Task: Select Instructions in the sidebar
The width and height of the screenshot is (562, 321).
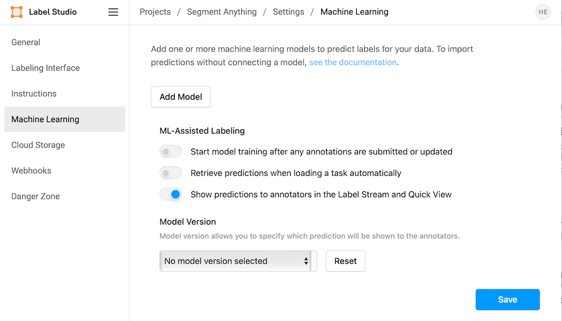Action: coord(34,94)
